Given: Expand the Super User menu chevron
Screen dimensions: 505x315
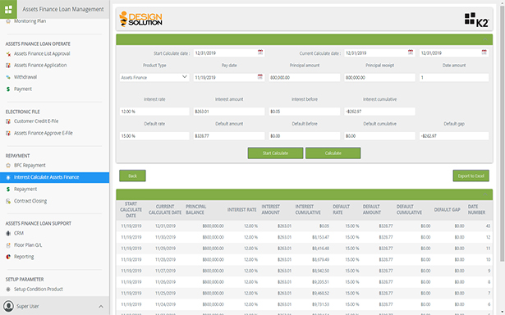Looking at the screenshot, I should 101,306.
